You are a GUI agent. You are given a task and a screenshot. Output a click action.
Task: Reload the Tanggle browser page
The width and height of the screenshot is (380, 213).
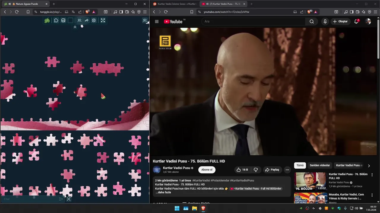[17, 12]
